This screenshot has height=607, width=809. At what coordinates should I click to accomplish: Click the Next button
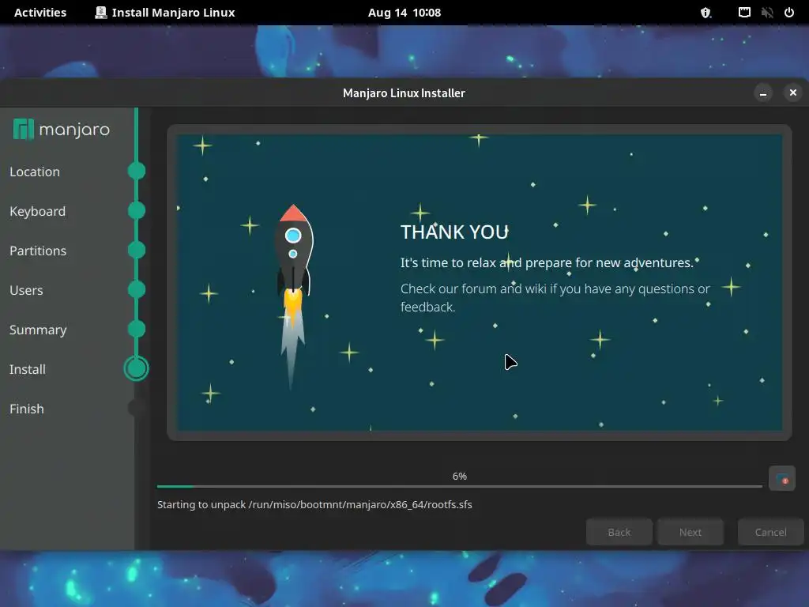[690, 532]
